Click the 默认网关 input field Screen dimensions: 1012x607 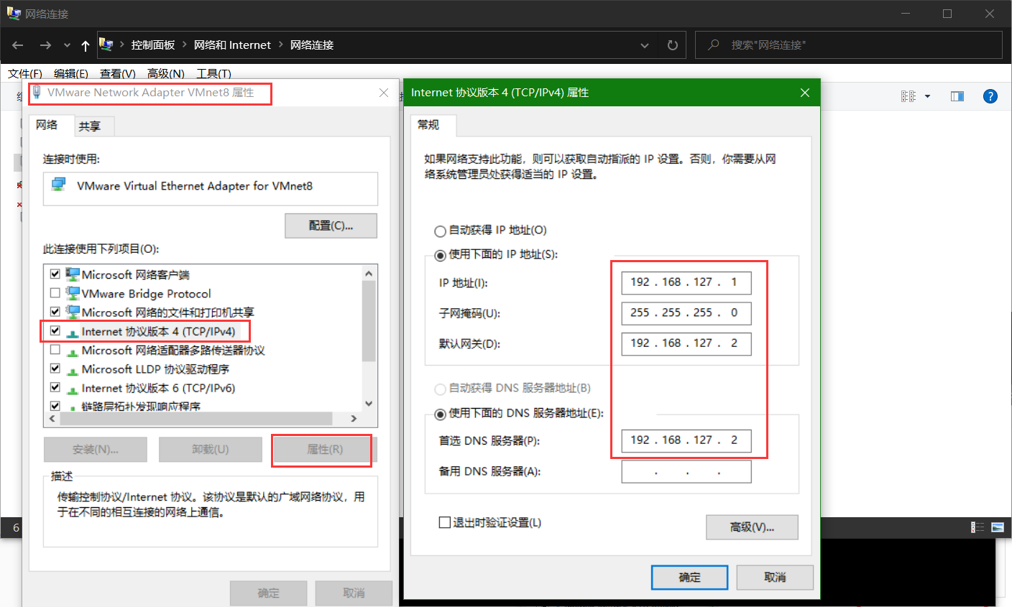coord(686,343)
